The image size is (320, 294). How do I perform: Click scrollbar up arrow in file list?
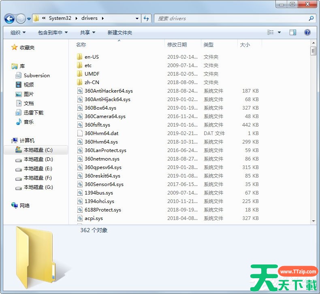[313, 43]
